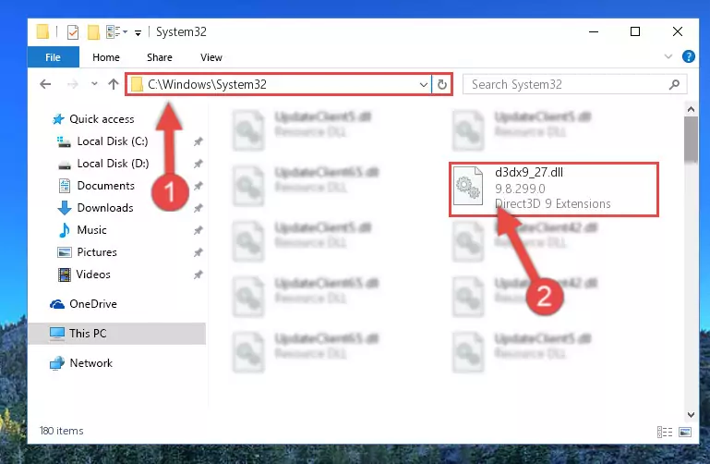Switch to Large icons view layout

coord(685,432)
